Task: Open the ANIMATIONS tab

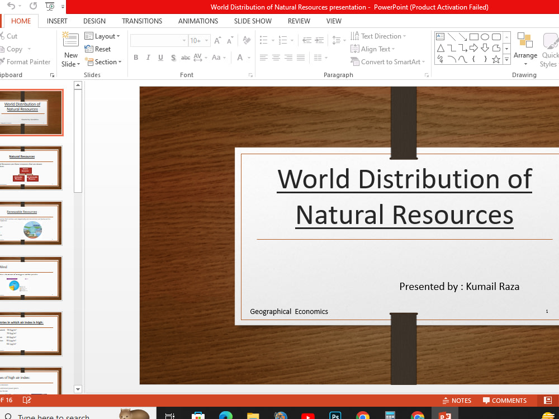Action: (x=198, y=21)
